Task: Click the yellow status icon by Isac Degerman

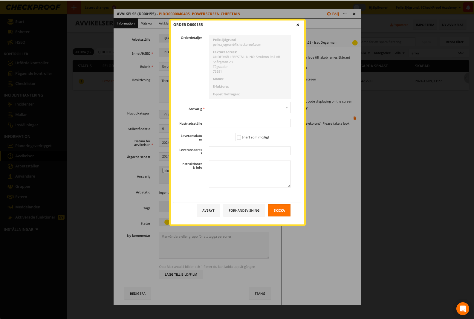Action: [355, 43]
